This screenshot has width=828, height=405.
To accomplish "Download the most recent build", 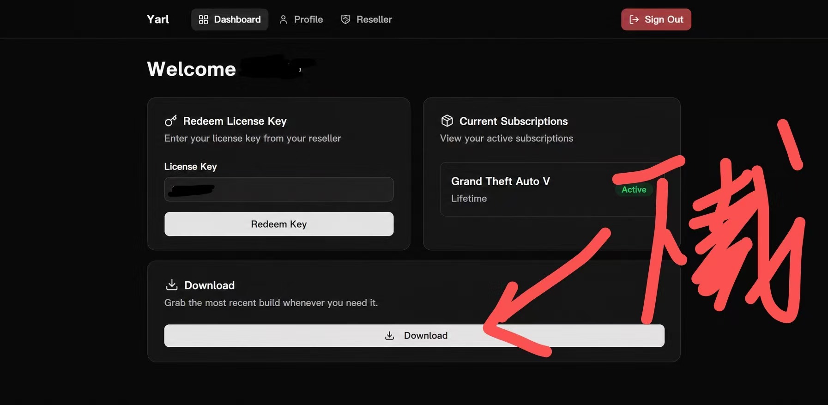I will [x=414, y=336].
